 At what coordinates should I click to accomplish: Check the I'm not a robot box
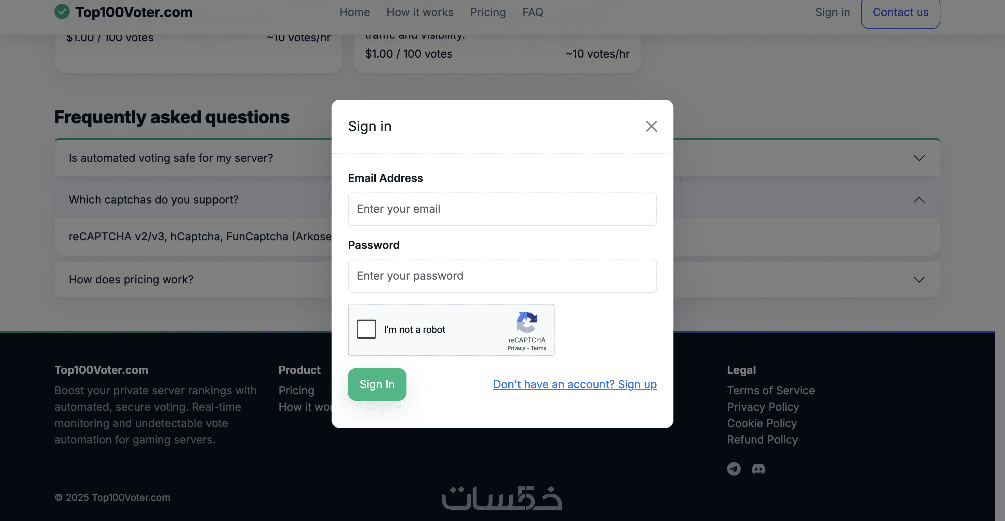pos(366,329)
